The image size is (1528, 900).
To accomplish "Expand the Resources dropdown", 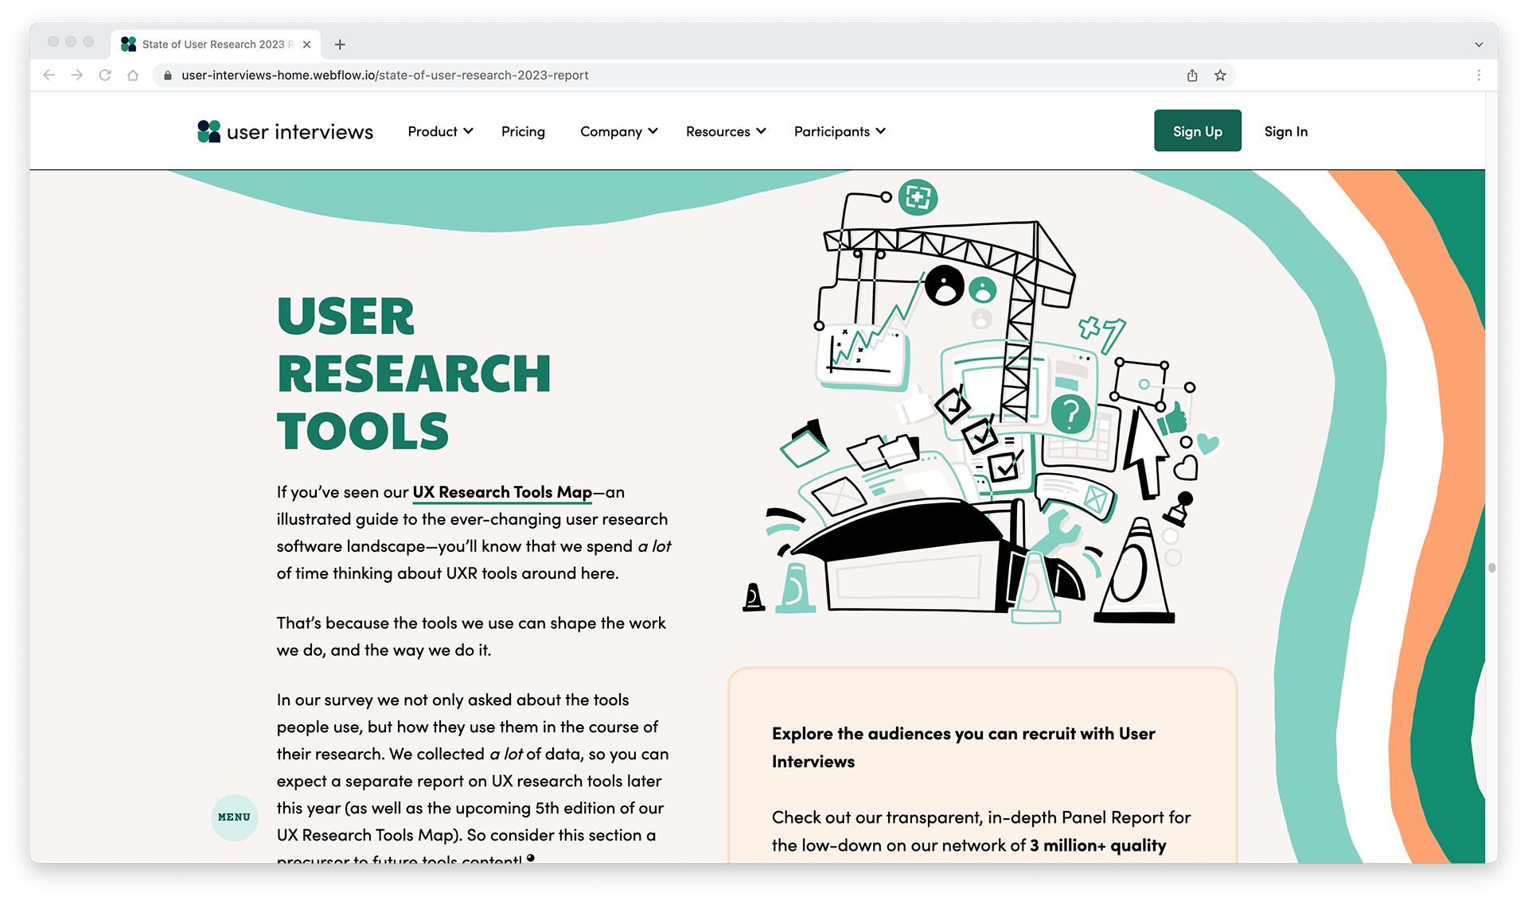I will coord(726,131).
